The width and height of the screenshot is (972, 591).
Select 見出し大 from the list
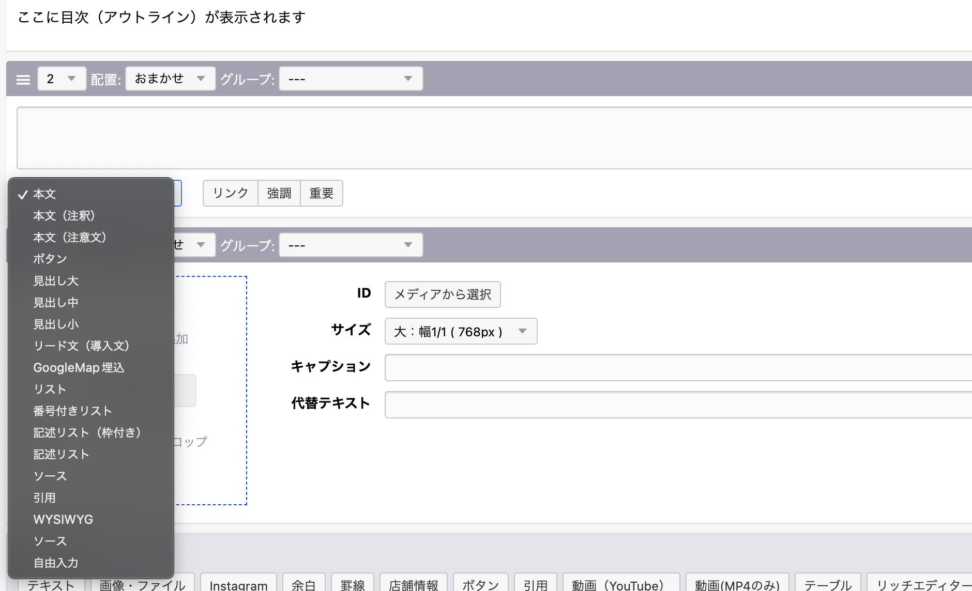pyautogui.click(x=56, y=281)
